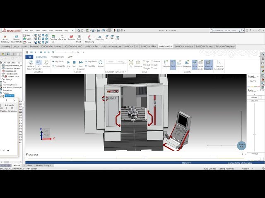This screenshot has width=265, height=198.
Task: Select Operations in the CAM tree
Action: [10, 96]
